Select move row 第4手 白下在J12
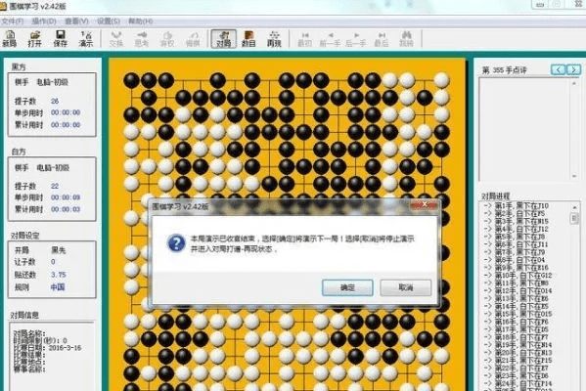This screenshot has height=391, width=586. [517, 229]
